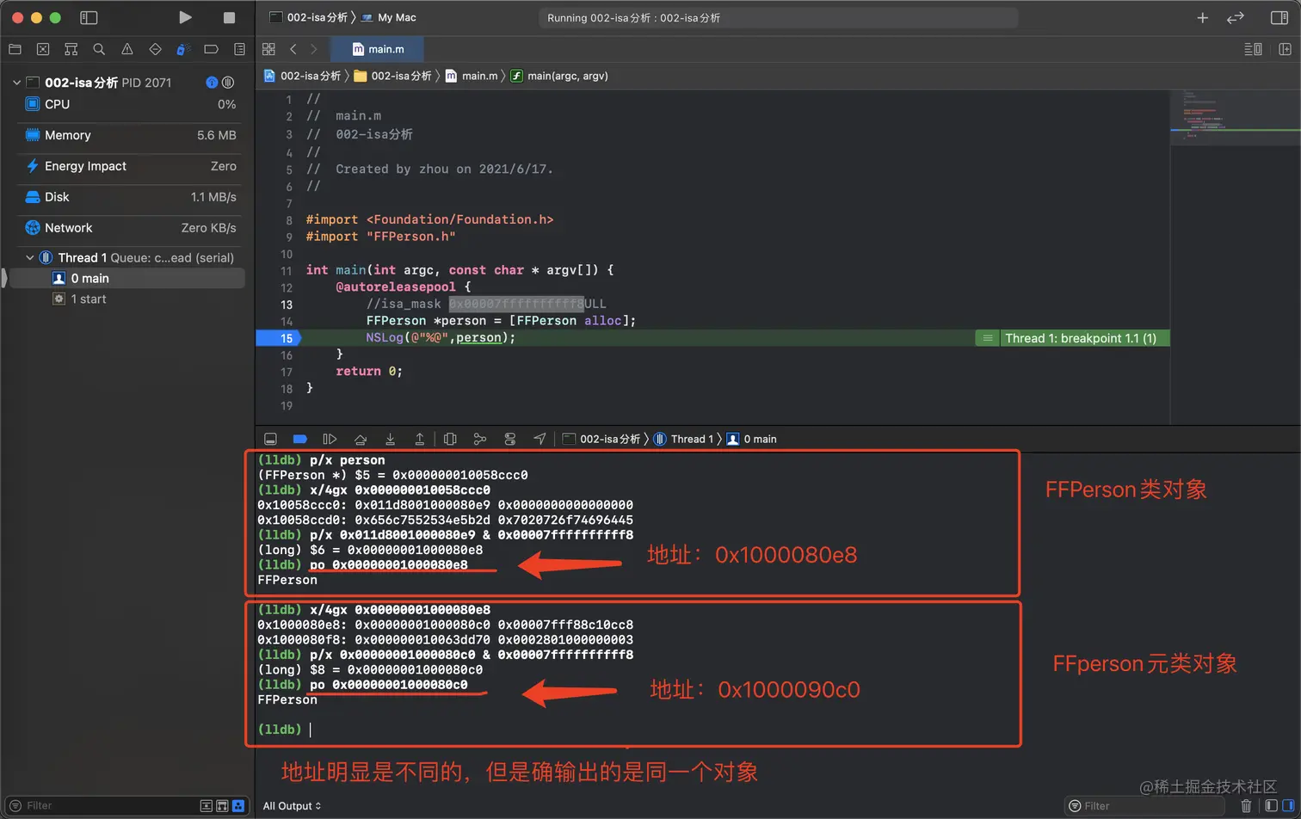Select the Breakpoint navigator icon
Screen dimensions: 1301x819
pyautogui.click(x=211, y=49)
